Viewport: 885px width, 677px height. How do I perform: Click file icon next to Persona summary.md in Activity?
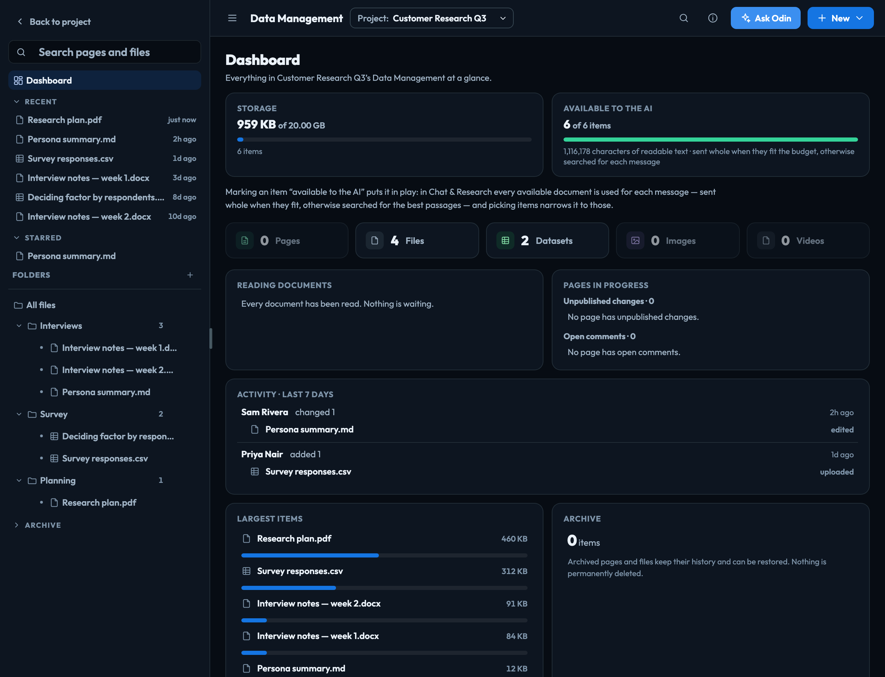[x=254, y=430]
